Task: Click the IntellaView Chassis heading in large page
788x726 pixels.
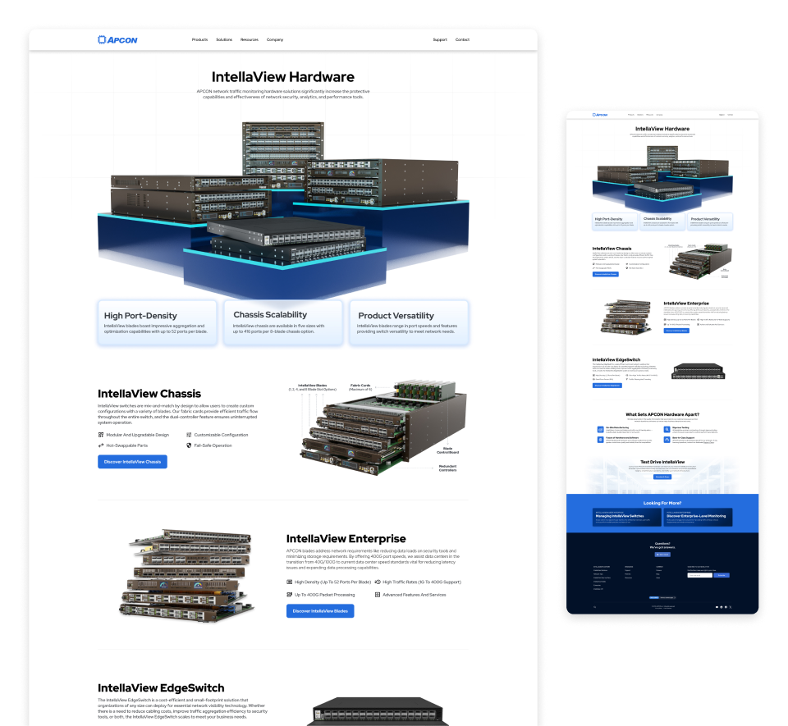Action: click(x=149, y=394)
